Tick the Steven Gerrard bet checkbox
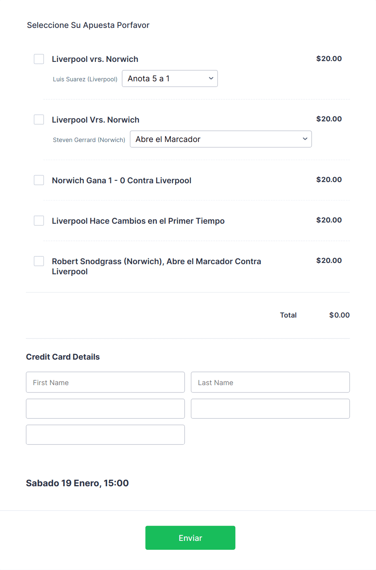This screenshot has height=570, width=376. pyautogui.click(x=39, y=120)
